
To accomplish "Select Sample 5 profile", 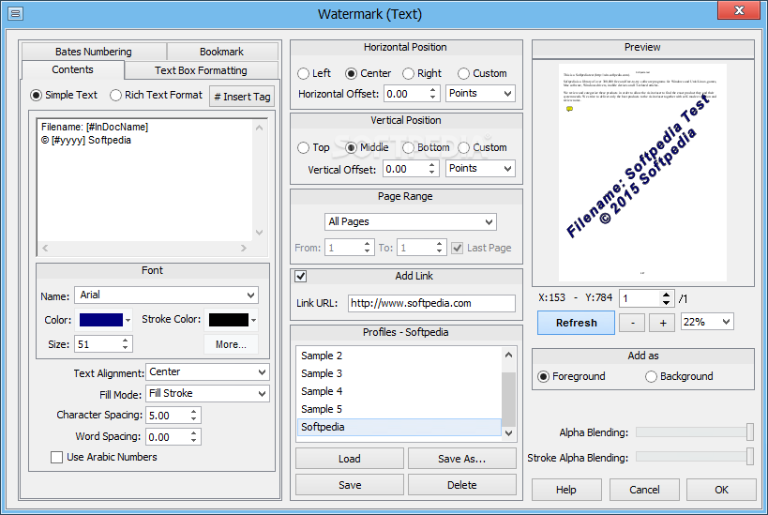I will point(399,409).
